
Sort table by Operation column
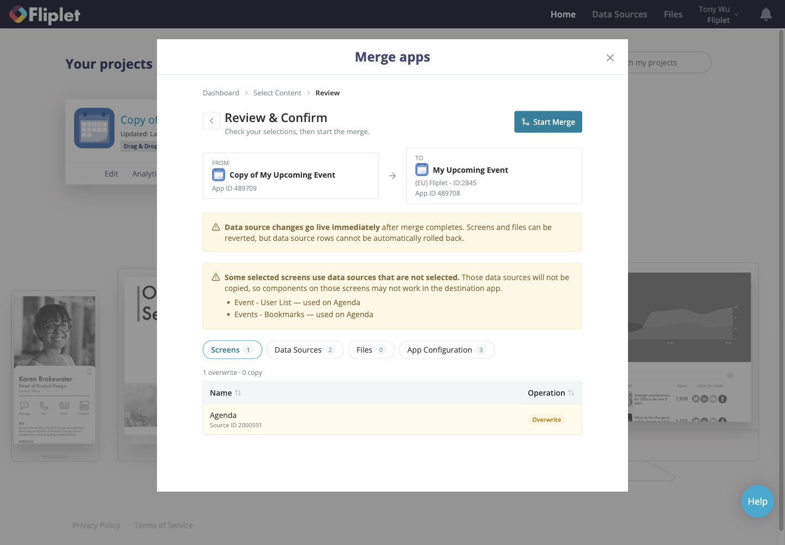click(551, 393)
